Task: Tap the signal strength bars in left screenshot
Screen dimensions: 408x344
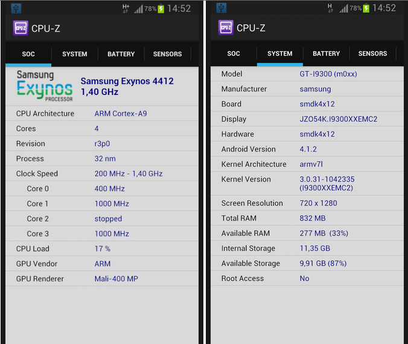Action: 139,10
